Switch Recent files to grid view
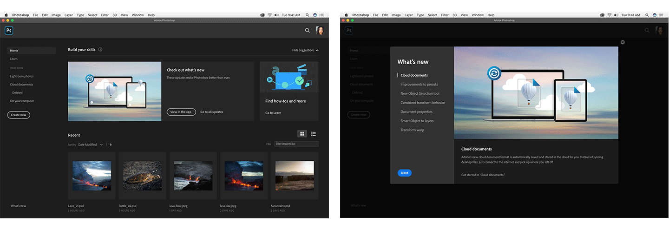The width and height of the screenshot is (669, 236). pos(302,134)
